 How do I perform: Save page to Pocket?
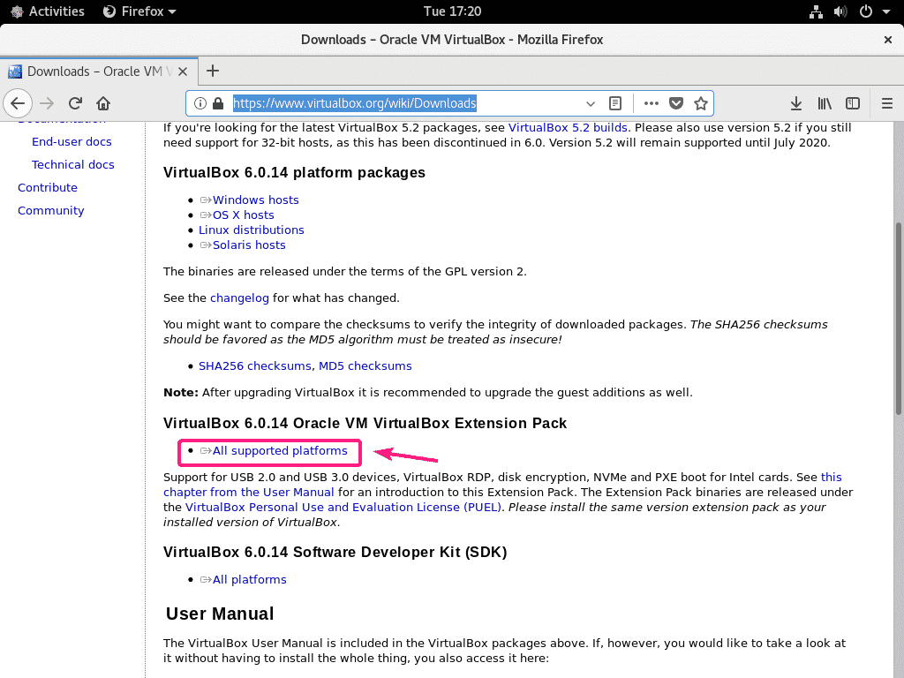676,103
